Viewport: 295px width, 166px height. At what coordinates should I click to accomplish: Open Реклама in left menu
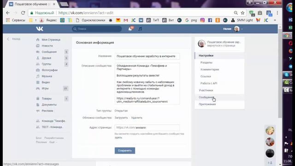[x=47, y=111]
